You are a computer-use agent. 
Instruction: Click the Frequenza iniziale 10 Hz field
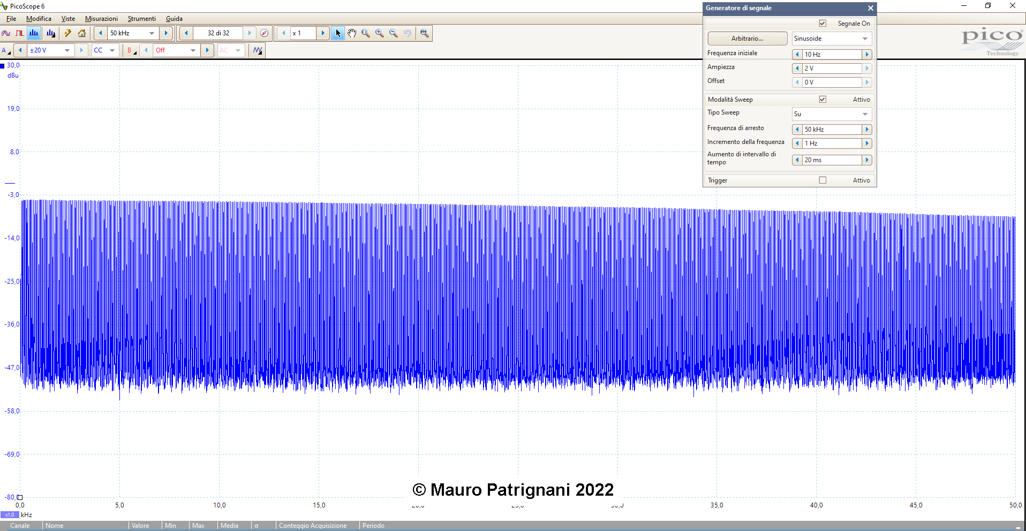coord(832,55)
